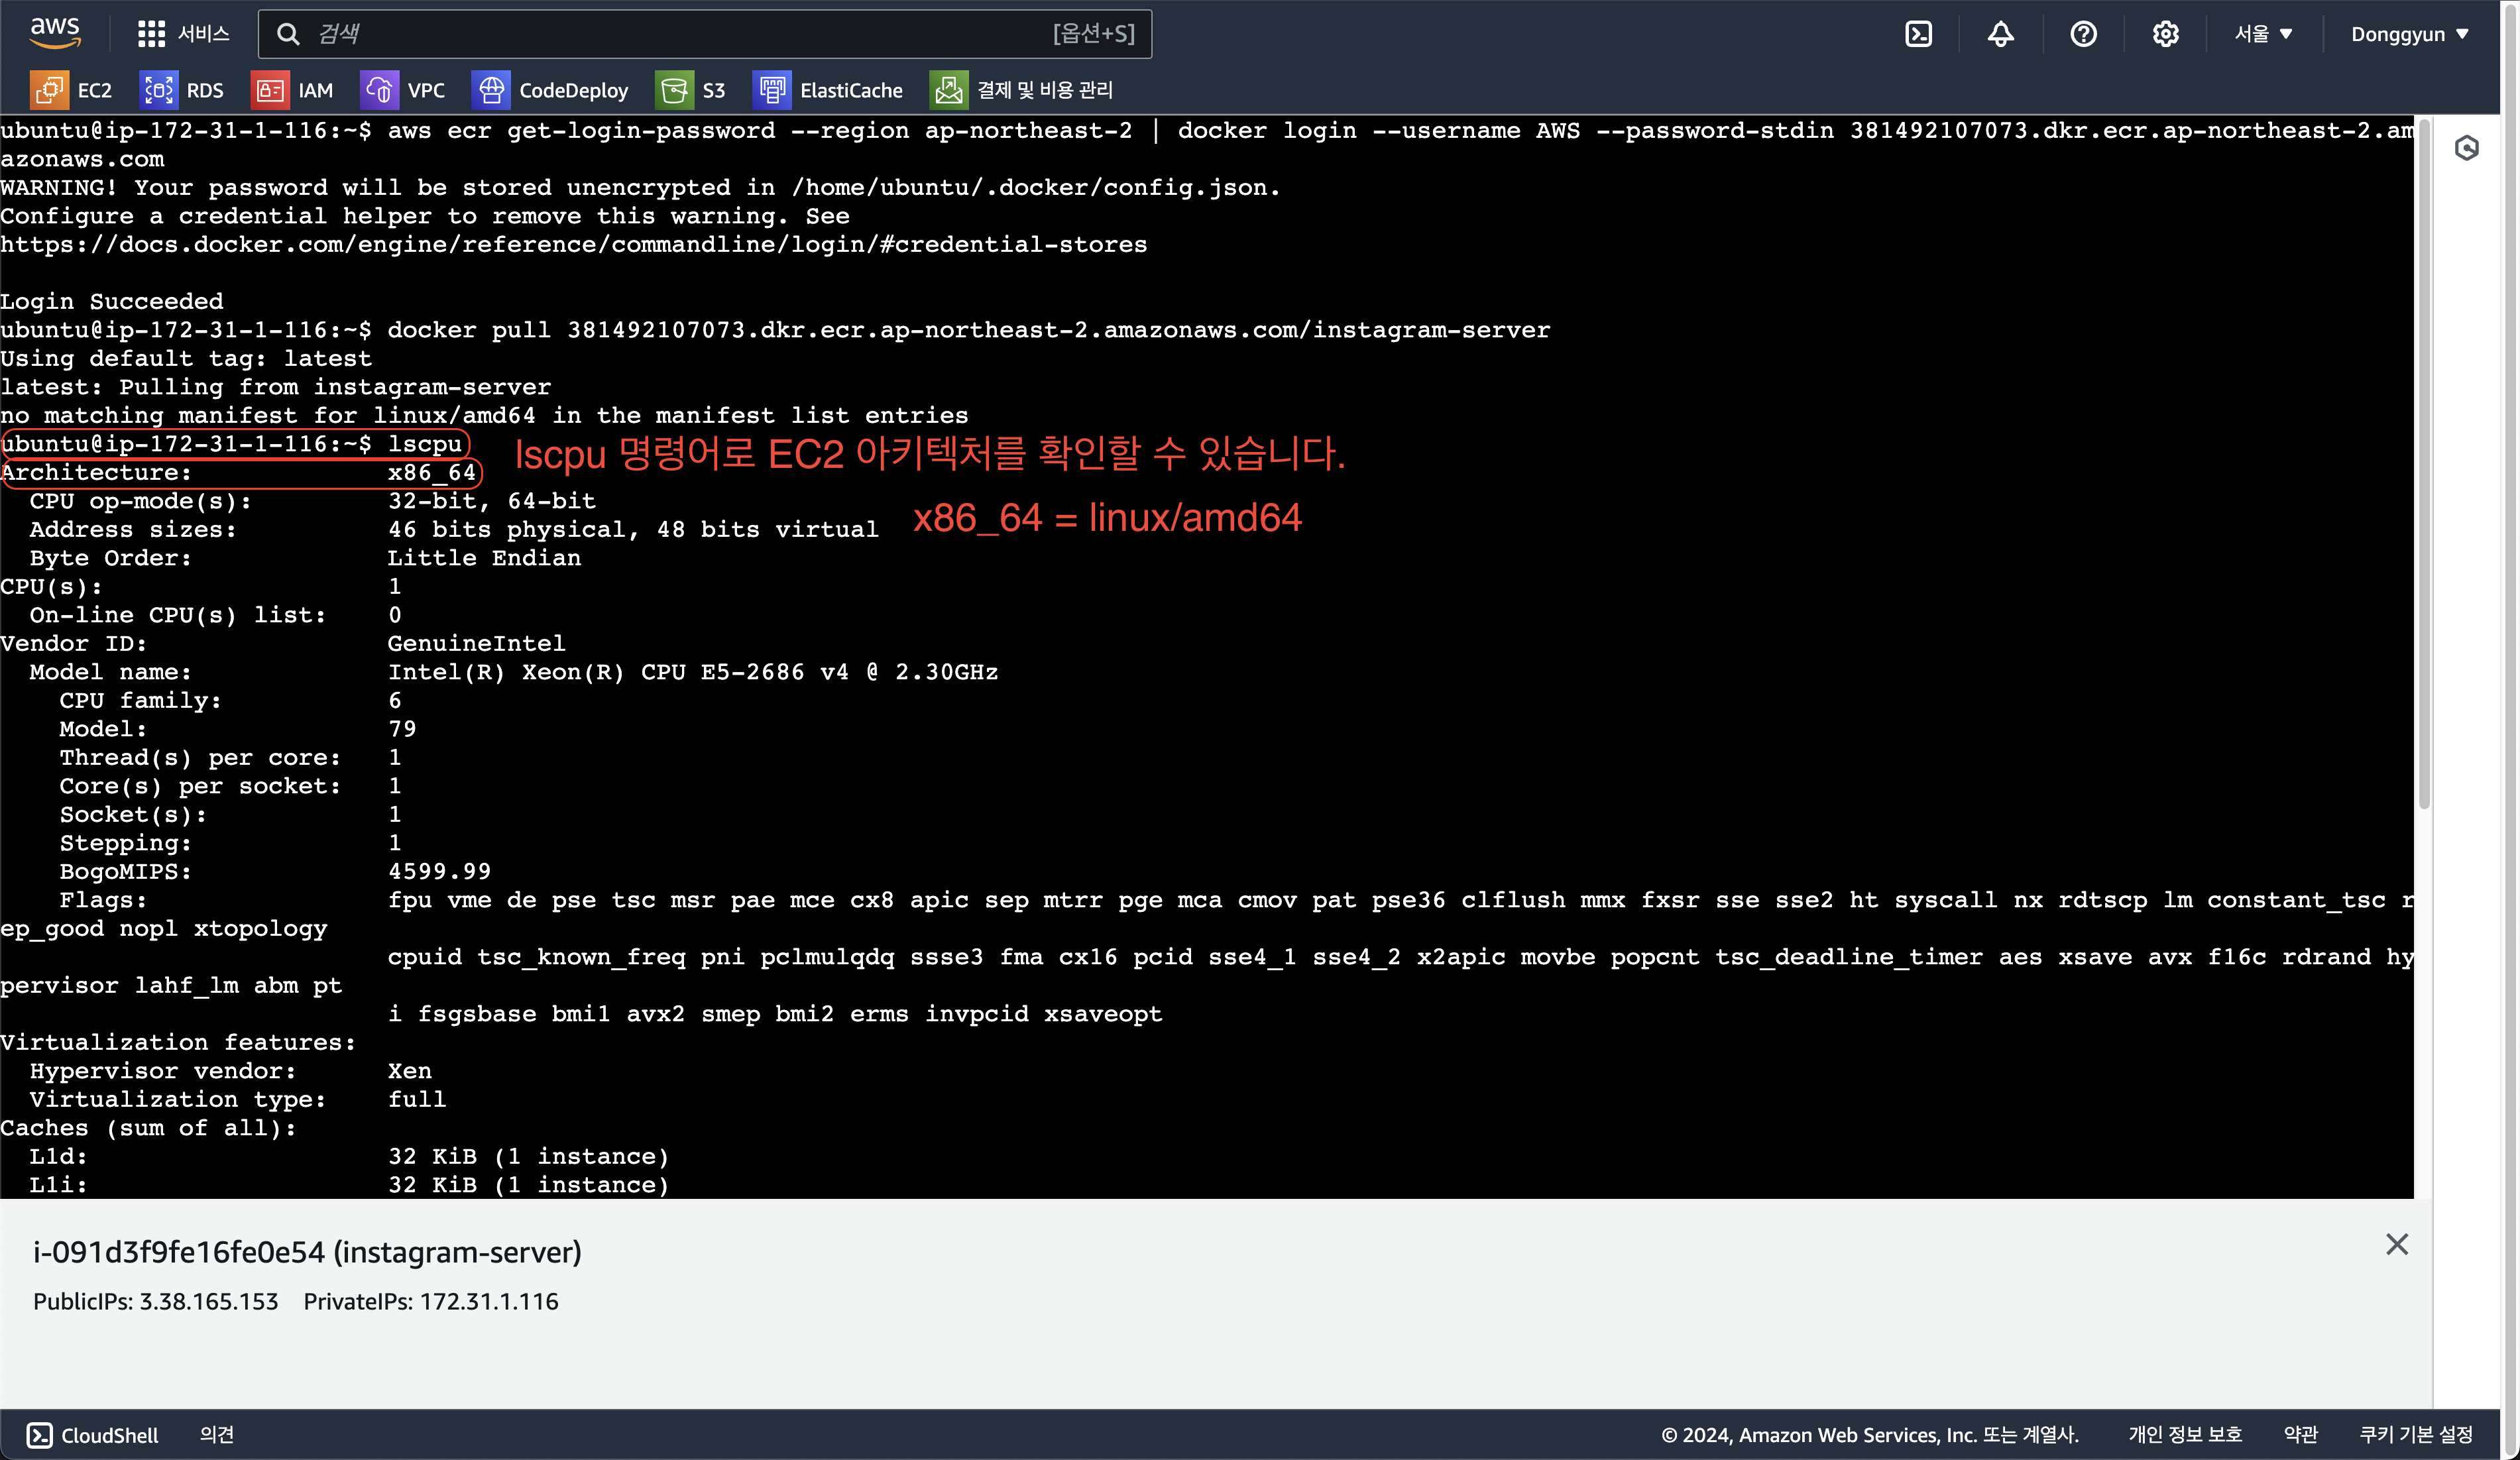The width and height of the screenshot is (2520, 1460).
Task: Click the 서비스 services menu label
Action: click(x=204, y=34)
